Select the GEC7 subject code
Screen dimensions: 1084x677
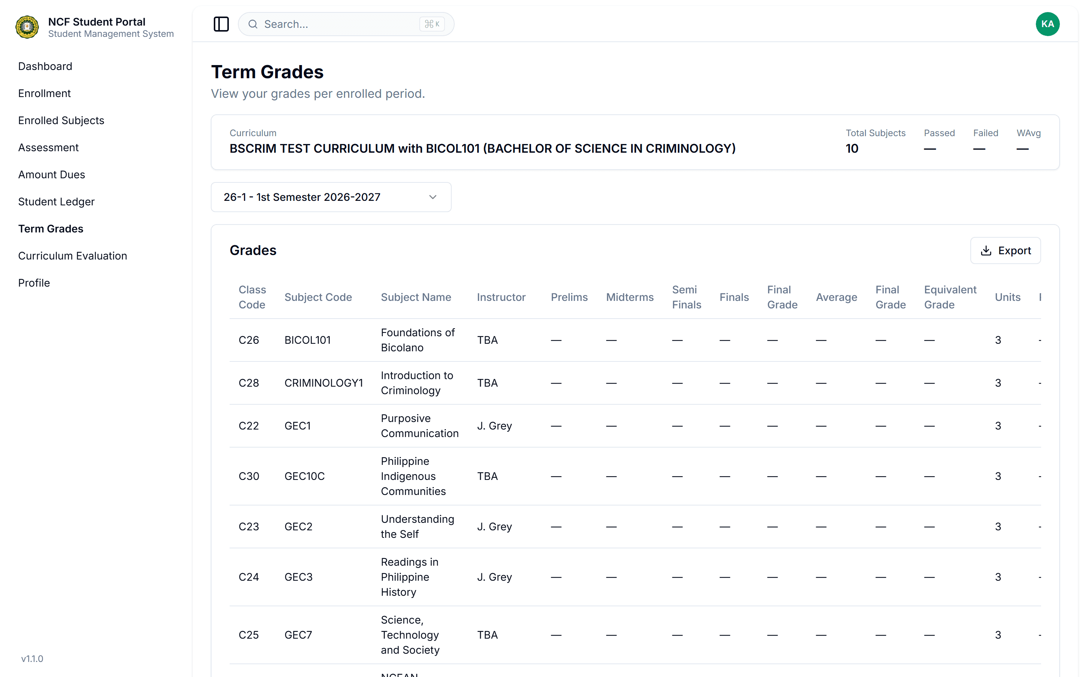pyautogui.click(x=298, y=635)
